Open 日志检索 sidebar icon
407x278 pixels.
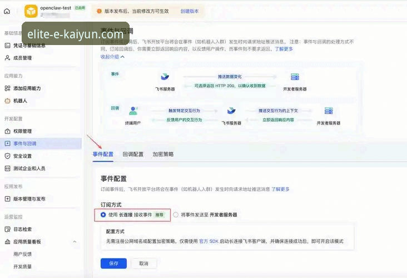[x=8, y=229]
